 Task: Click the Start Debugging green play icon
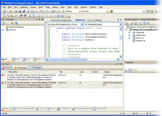click(x=64, y=11)
